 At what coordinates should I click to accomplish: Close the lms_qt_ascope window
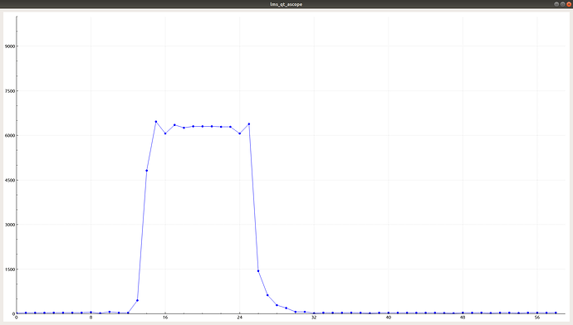(x=569, y=4)
